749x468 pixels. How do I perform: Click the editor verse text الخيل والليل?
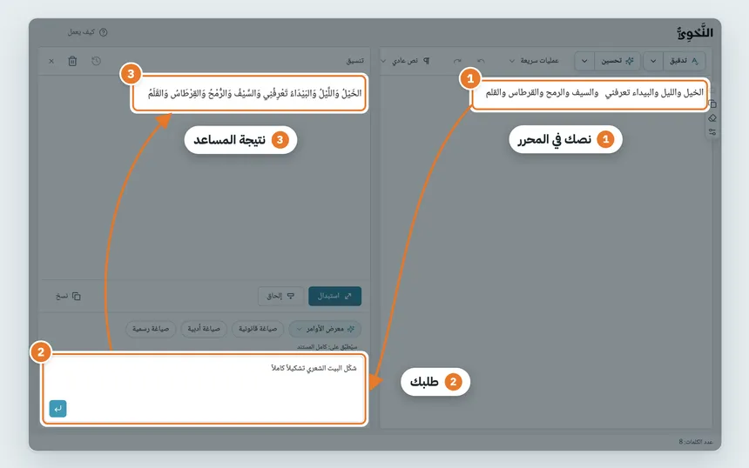click(594, 92)
